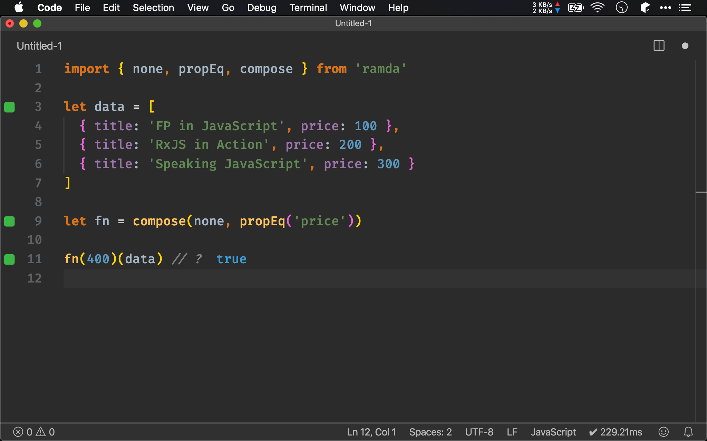
Task: Click line number 1 in the gutter
Action: 38,69
